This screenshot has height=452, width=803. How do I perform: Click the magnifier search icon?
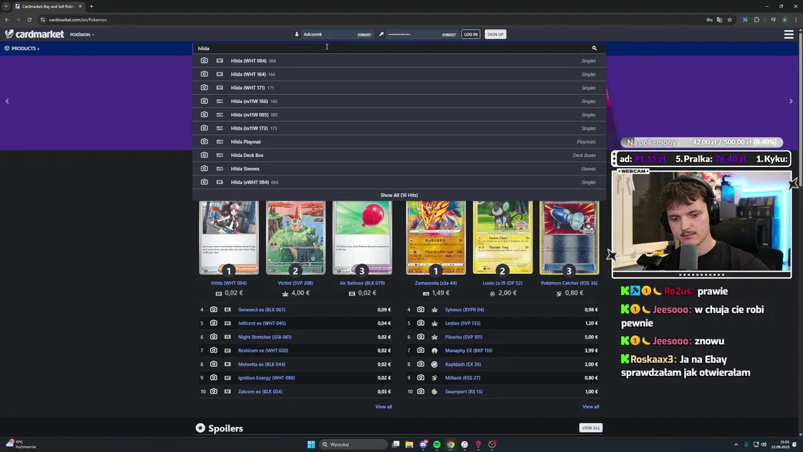pos(594,48)
